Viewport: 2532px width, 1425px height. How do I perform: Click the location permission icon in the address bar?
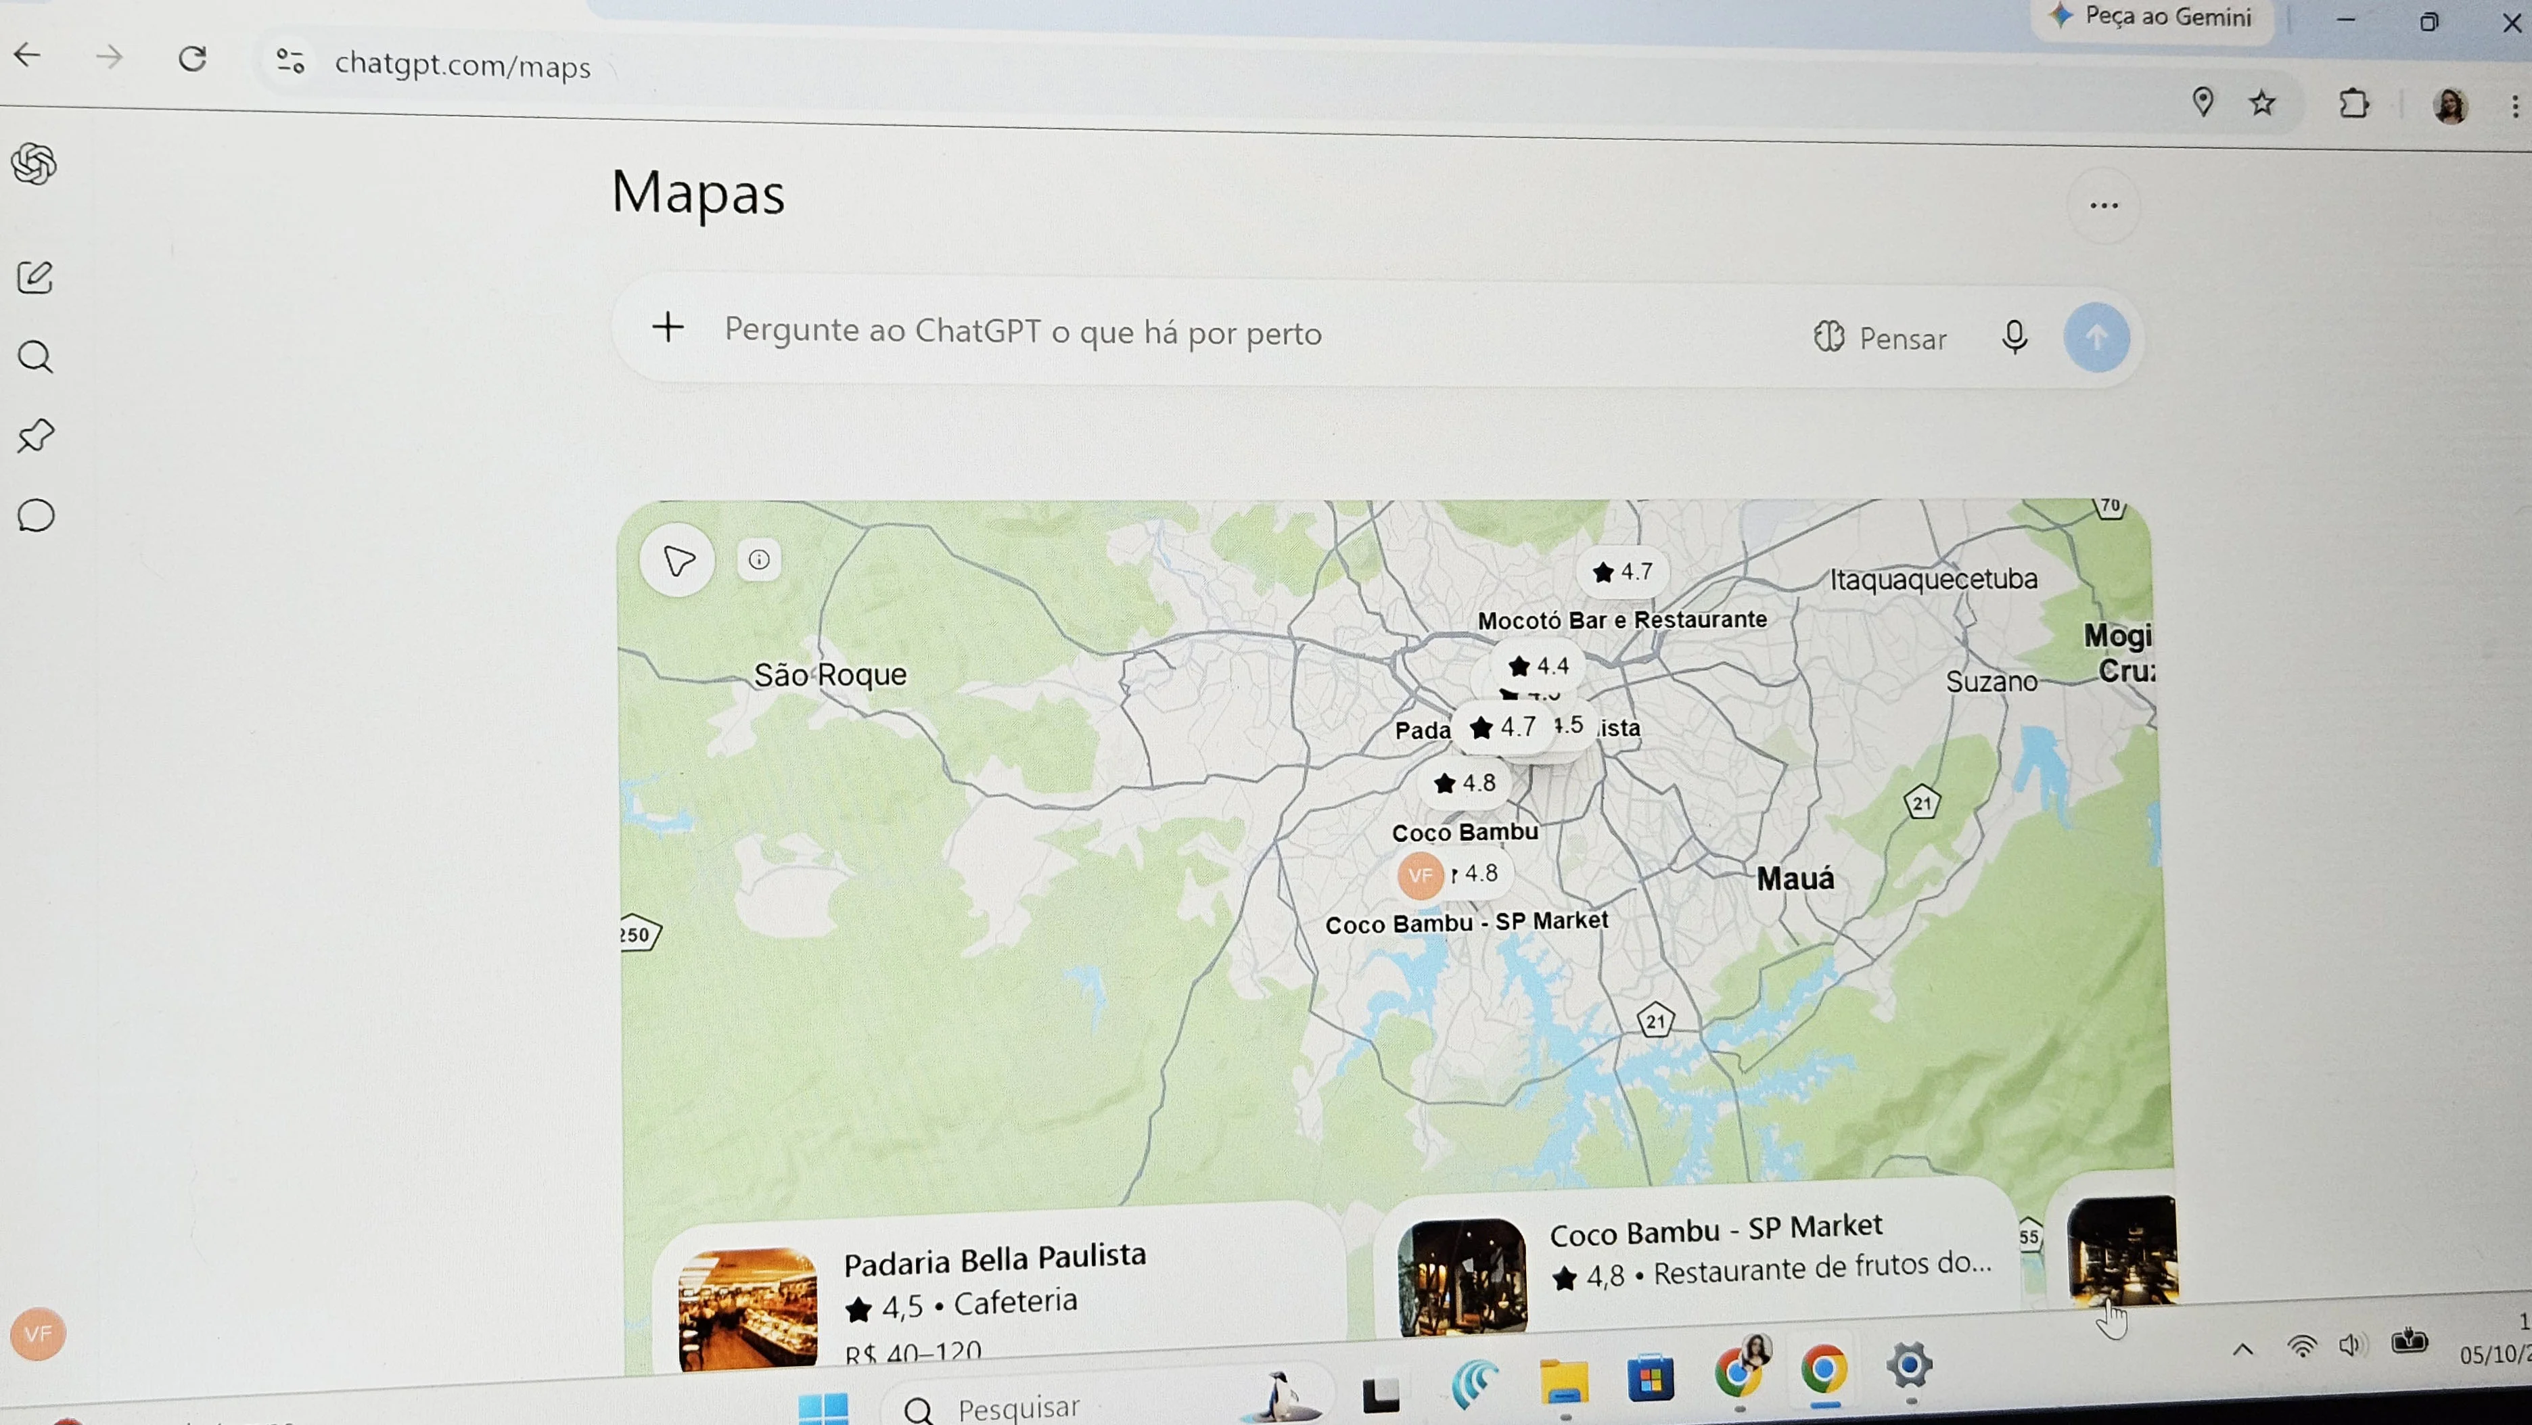(2203, 101)
